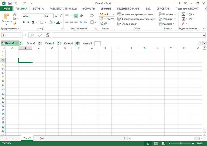Click the percent style icon
This screenshot has width=207, height=146.
coord(108,19)
